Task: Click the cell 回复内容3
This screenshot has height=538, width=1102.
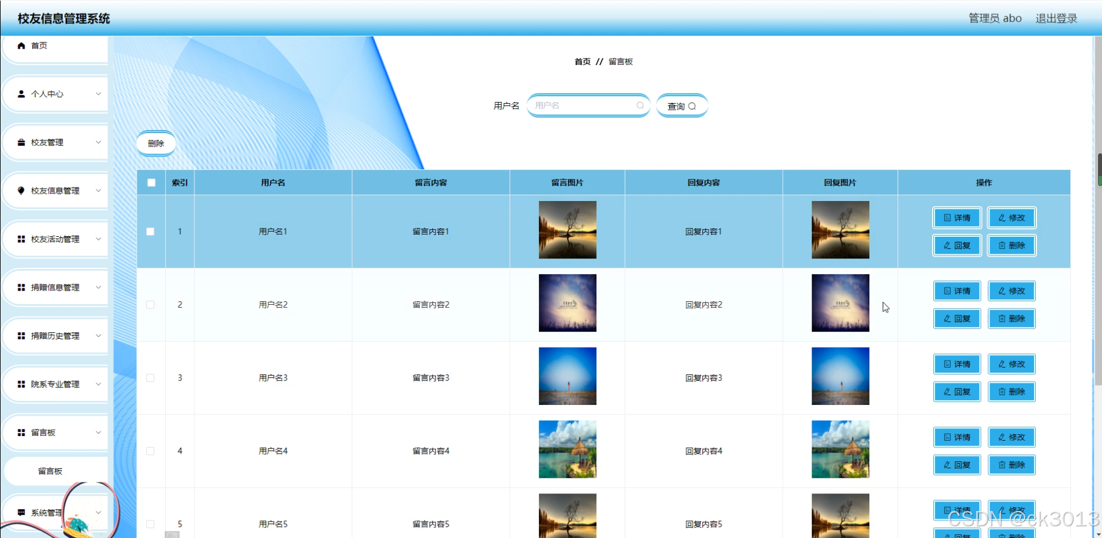Action: click(x=704, y=378)
